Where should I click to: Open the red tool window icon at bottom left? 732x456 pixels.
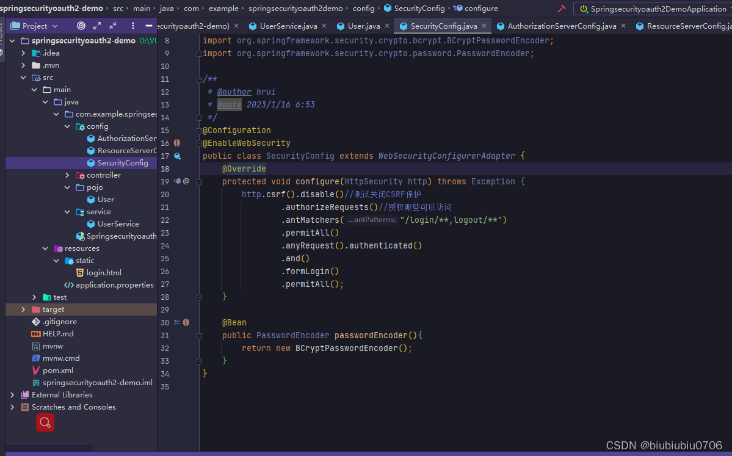point(45,422)
